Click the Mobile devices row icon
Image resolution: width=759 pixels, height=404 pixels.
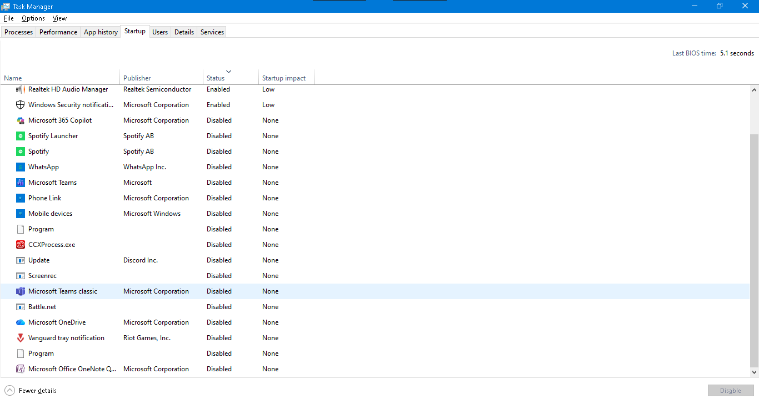tap(21, 214)
